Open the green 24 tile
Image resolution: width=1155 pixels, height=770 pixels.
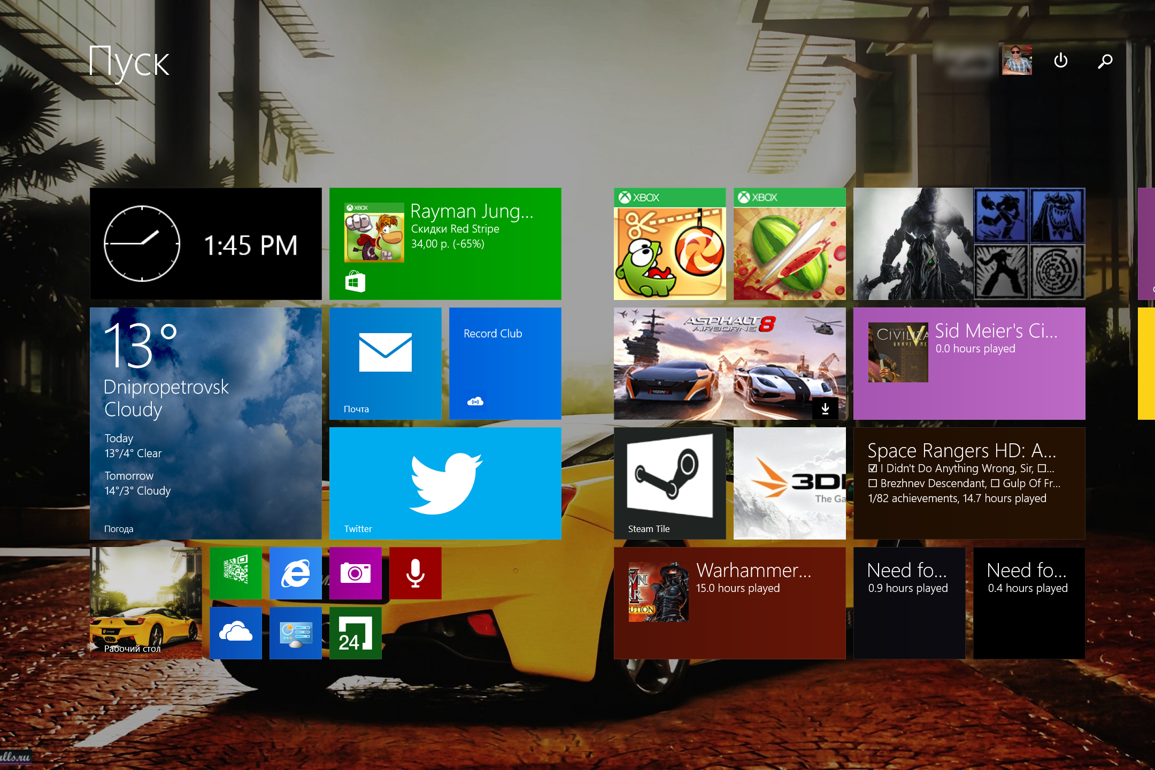coord(356,633)
